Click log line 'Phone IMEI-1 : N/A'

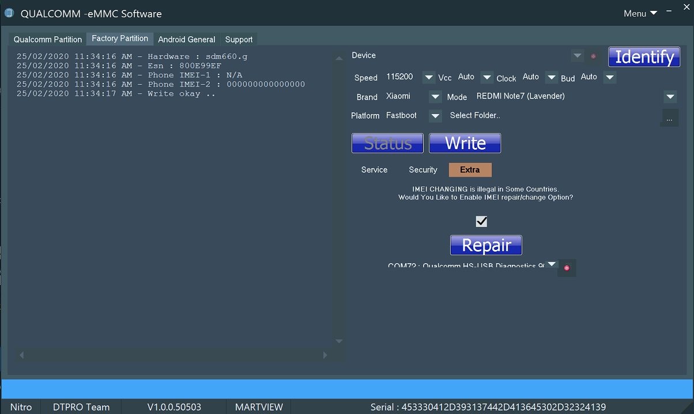(129, 75)
